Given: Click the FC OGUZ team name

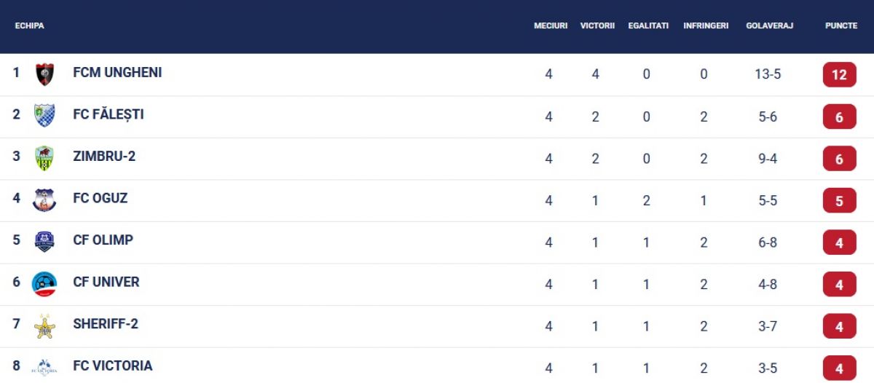Looking at the screenshot, I should coord(101,198).
